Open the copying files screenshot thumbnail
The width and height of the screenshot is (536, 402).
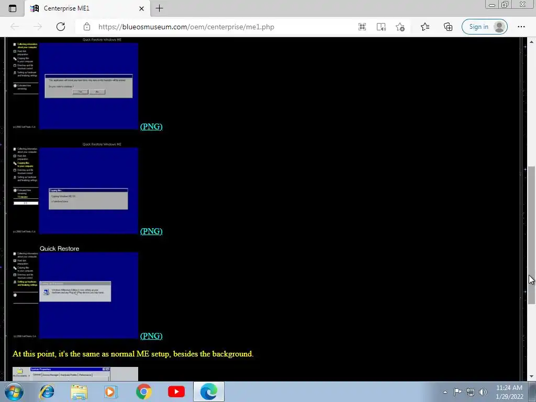click(75, 188)
